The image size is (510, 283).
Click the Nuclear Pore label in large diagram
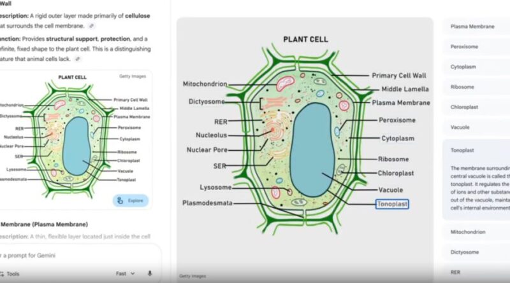click(x=207, y=150)
